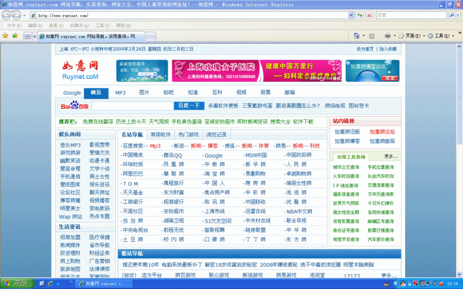This screenshot has width=463, height=289.
Task: Open the Home button dropdown arrow
Action: click(363, 36)
